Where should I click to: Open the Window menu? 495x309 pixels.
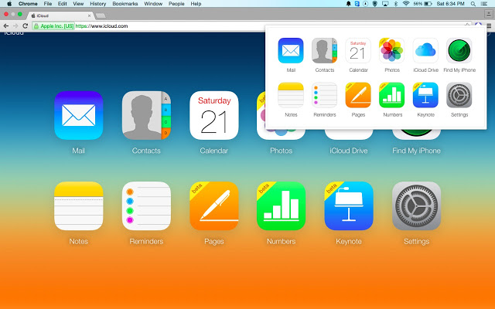coord(153,4)
